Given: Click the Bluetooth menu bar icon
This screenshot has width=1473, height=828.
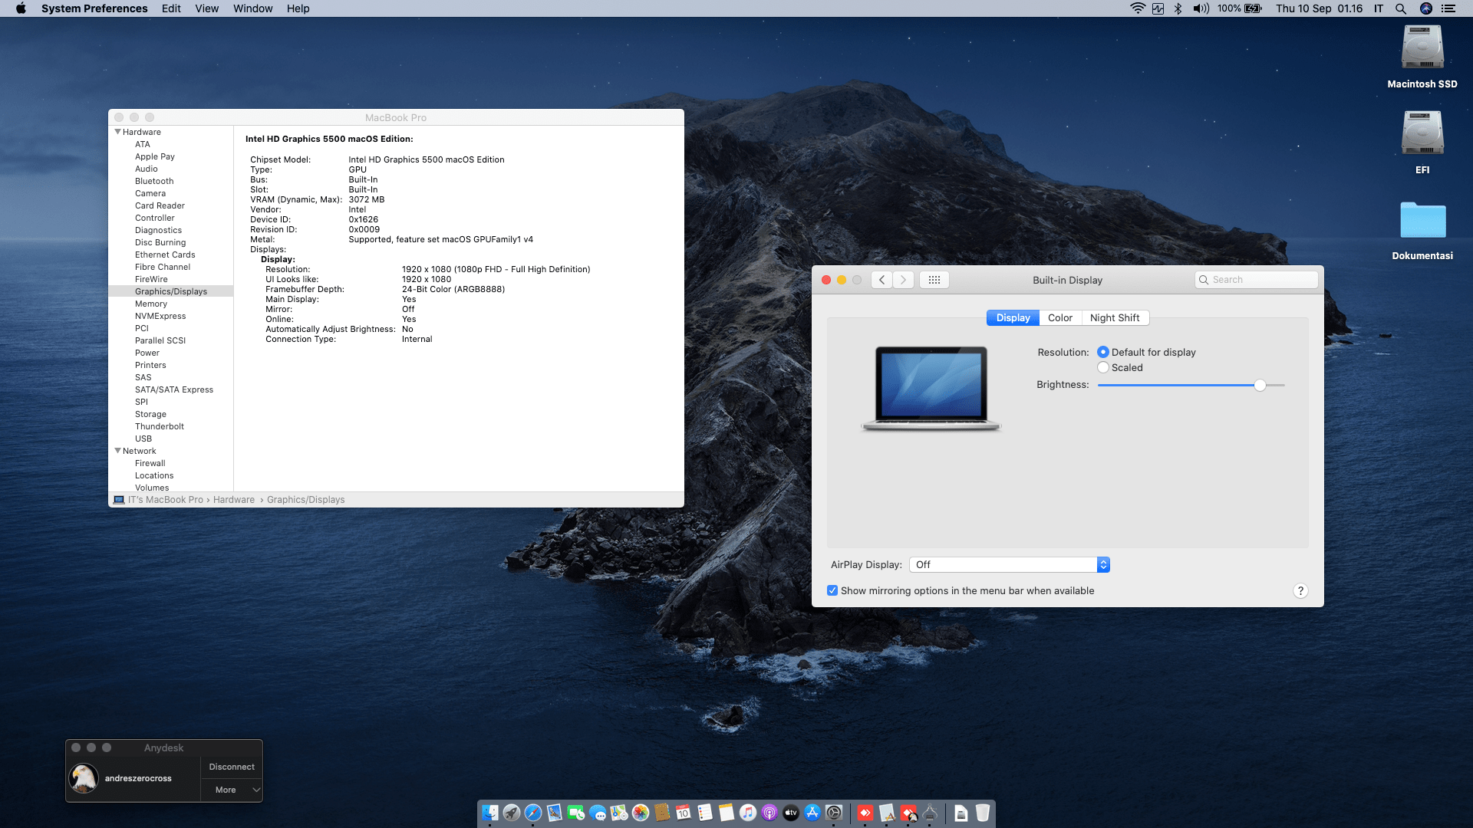Looking at the screenshot, I should tap(1178, 8).
